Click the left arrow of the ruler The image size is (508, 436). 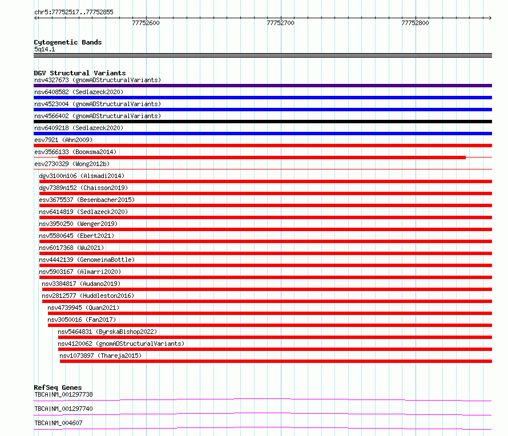(35, 18)
